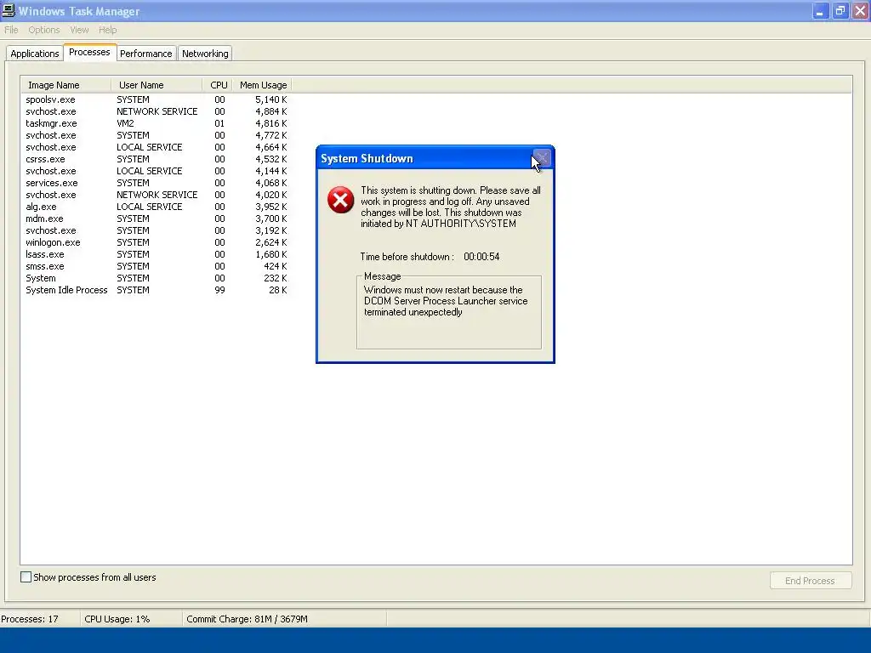Select the taskmgr.exe process row
871x653 pixels.
pyautogui.click(x=157, y=123)
